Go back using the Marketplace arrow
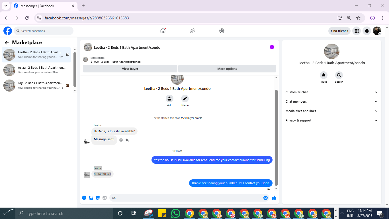 click(7, 43)
